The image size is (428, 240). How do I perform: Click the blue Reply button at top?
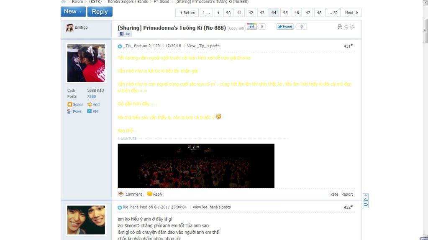[x=100, y=12]
